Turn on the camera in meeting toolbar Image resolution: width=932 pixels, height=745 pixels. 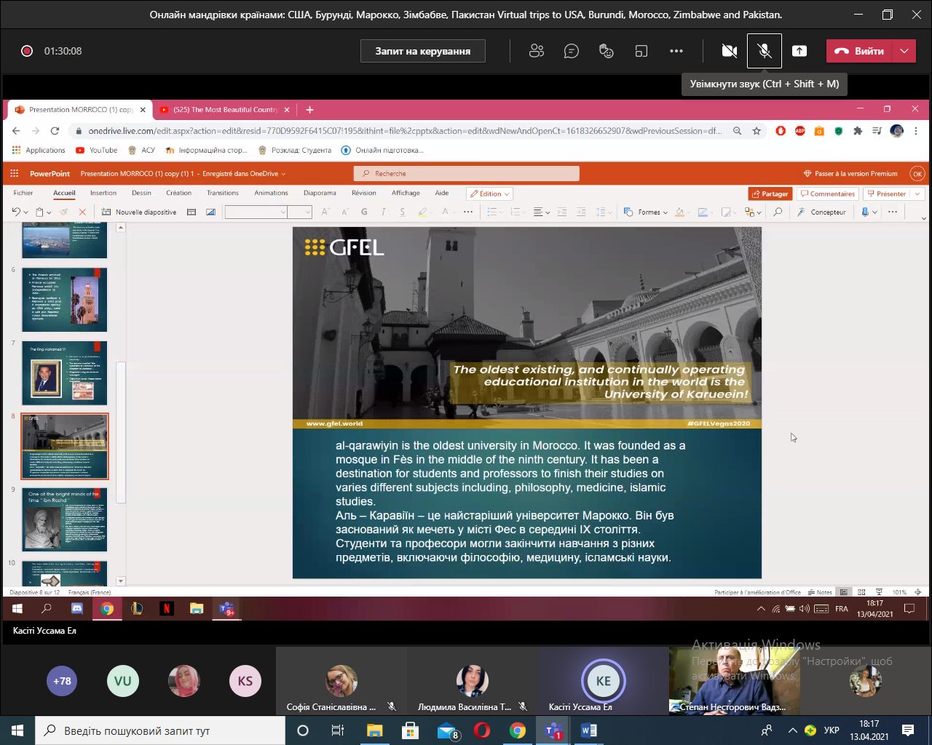729,51
